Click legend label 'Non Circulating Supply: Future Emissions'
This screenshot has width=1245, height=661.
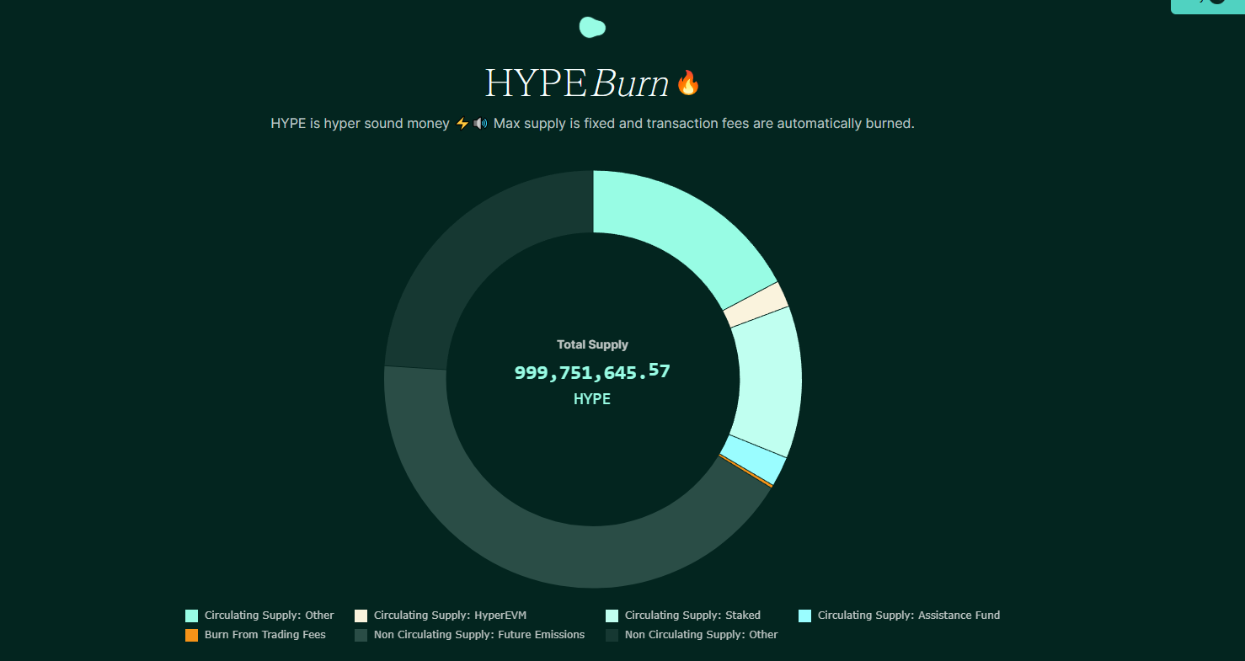click(479, 635)
